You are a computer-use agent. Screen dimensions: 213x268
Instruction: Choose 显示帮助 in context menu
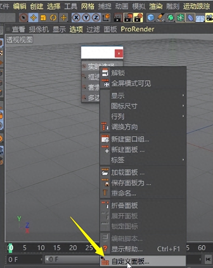click(143, 249)
